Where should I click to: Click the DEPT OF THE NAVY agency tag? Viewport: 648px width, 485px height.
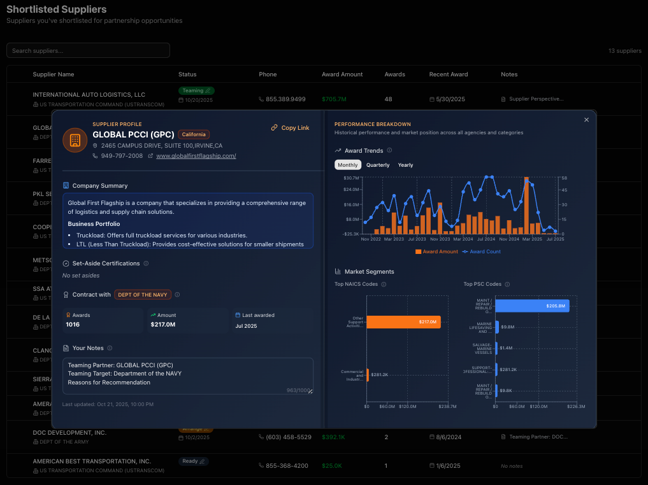tap(143, 295)
